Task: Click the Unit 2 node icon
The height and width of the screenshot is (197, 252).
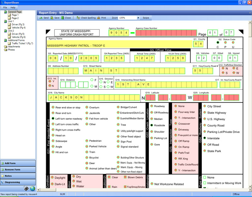Action: click(6, 31)
